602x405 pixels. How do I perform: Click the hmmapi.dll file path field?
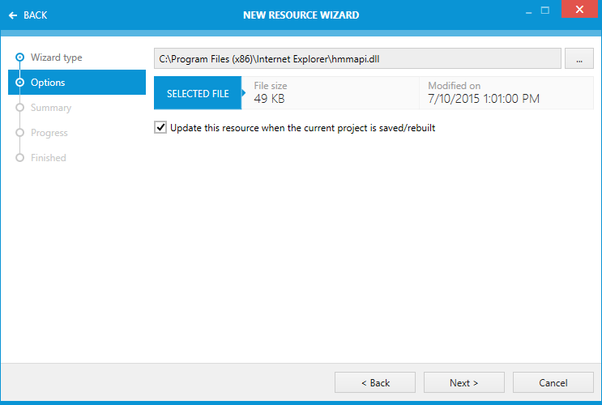pos(357,59)
